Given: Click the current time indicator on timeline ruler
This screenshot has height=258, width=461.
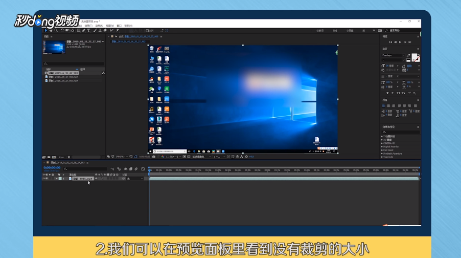Looking at the screenshot, I should 150,170.
